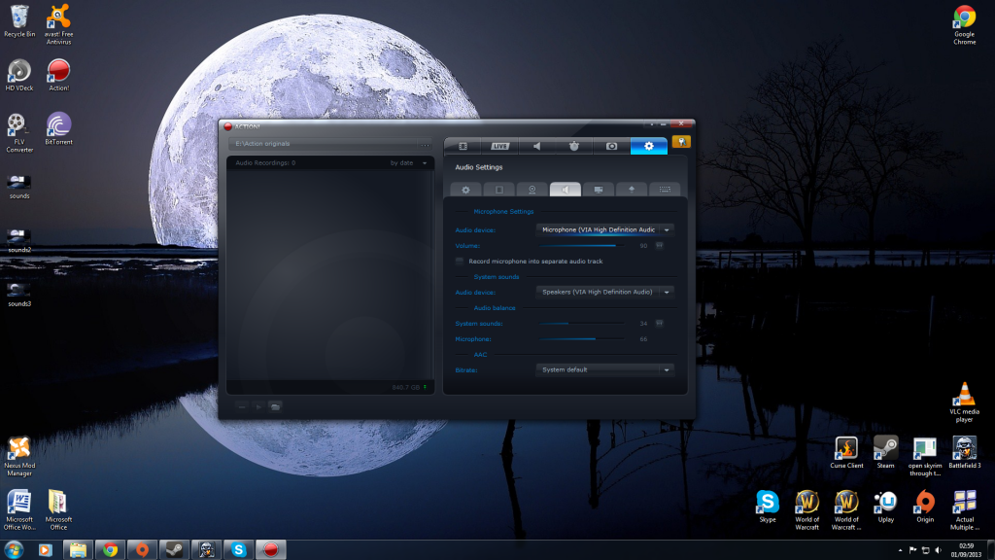Click the small icon beside Volume value 90
The height and width of the screenshot is (560, 995).
(x=660, y=245)
